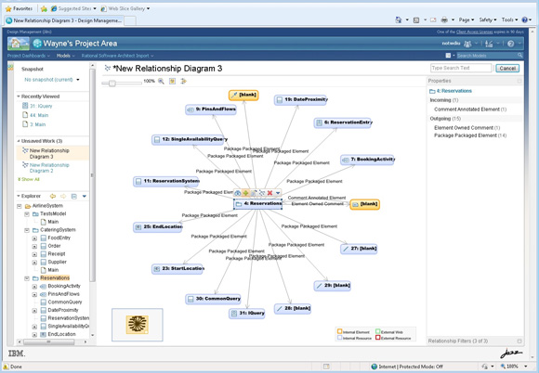
Task: Open the browser Page menu
Action: click(x=467, y=19)
